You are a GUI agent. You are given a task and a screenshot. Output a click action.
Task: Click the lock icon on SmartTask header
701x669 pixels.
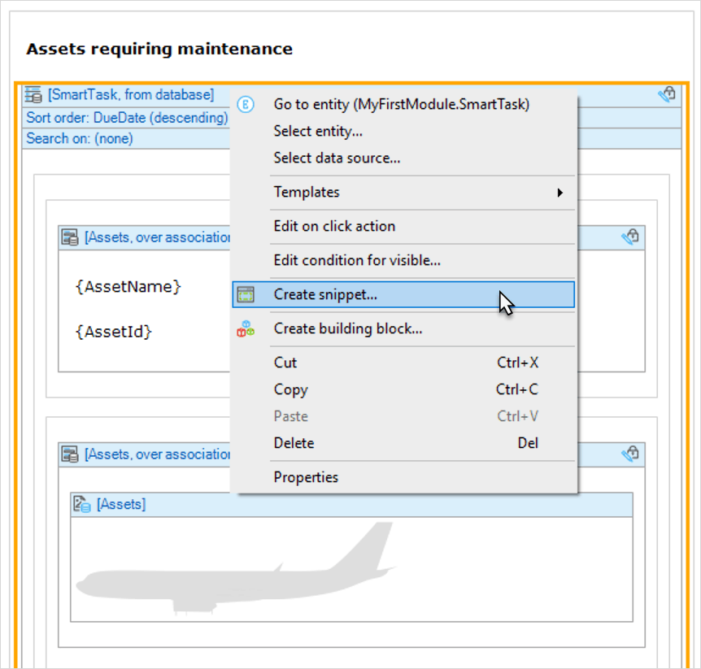(x=667, y=95)
